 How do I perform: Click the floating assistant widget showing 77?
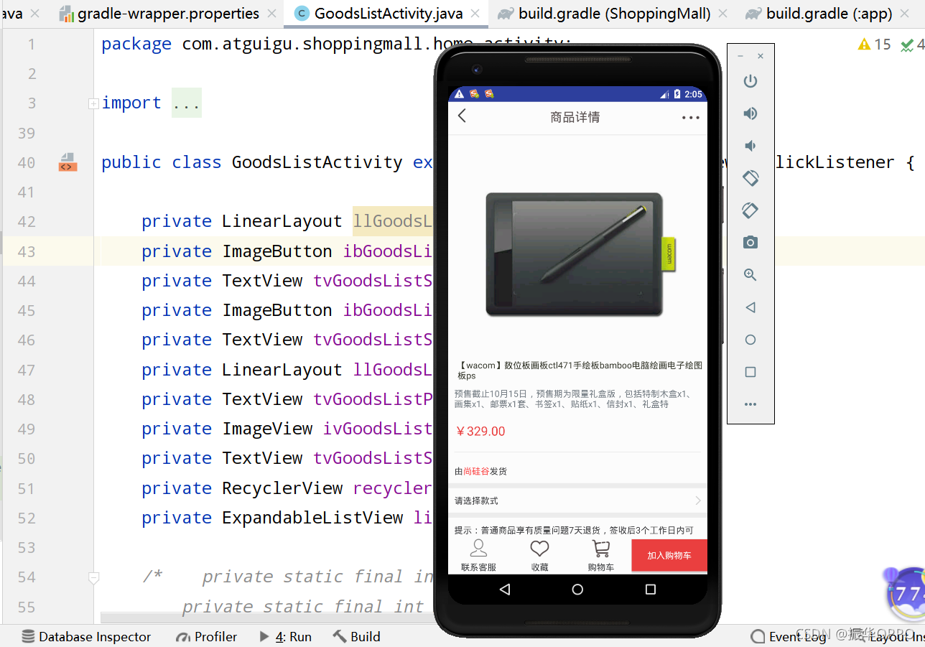pyautogui.click(x=906, y=594)
